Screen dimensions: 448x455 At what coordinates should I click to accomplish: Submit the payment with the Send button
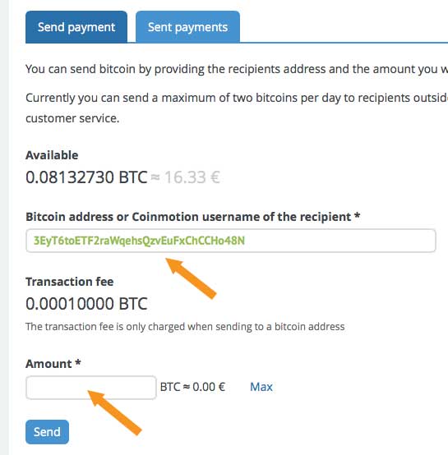click(x=47, y=432)
